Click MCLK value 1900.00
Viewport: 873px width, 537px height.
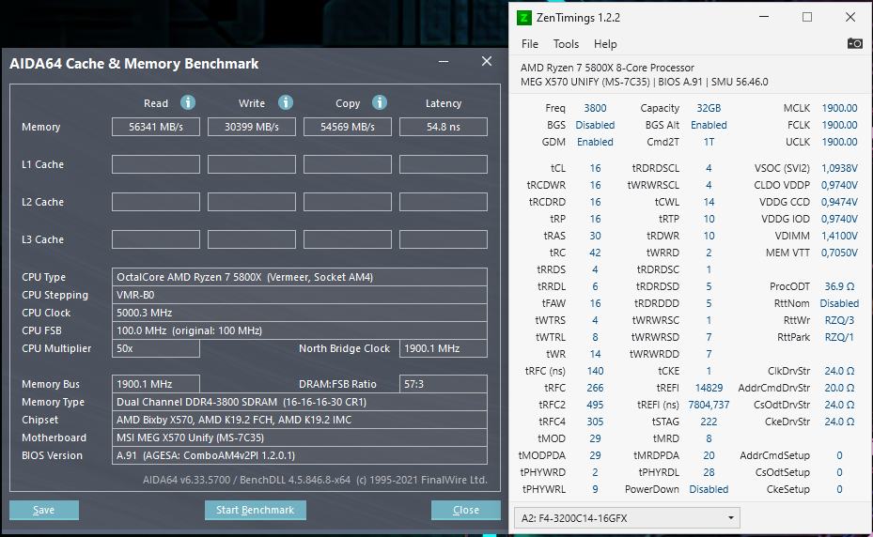839,108
